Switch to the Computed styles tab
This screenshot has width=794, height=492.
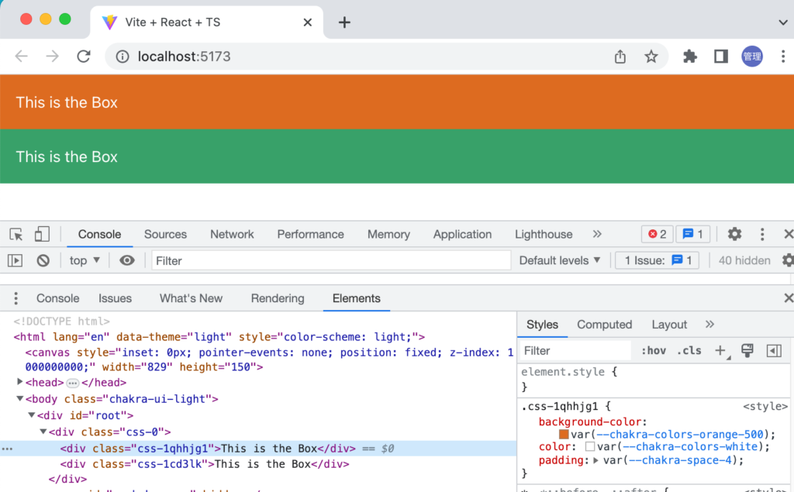click(604, 325)
